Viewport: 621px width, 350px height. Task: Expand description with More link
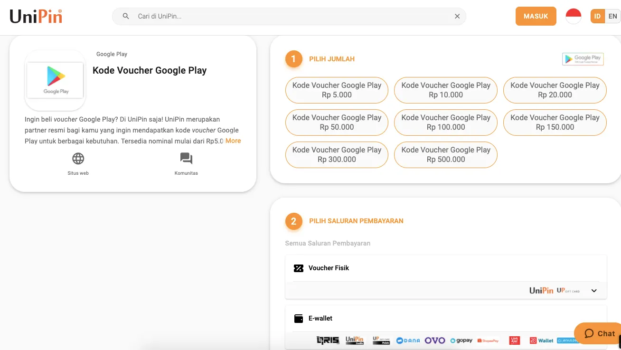click(x=233, y=141)
